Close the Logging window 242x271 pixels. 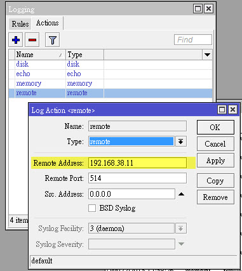pos(208,9)
